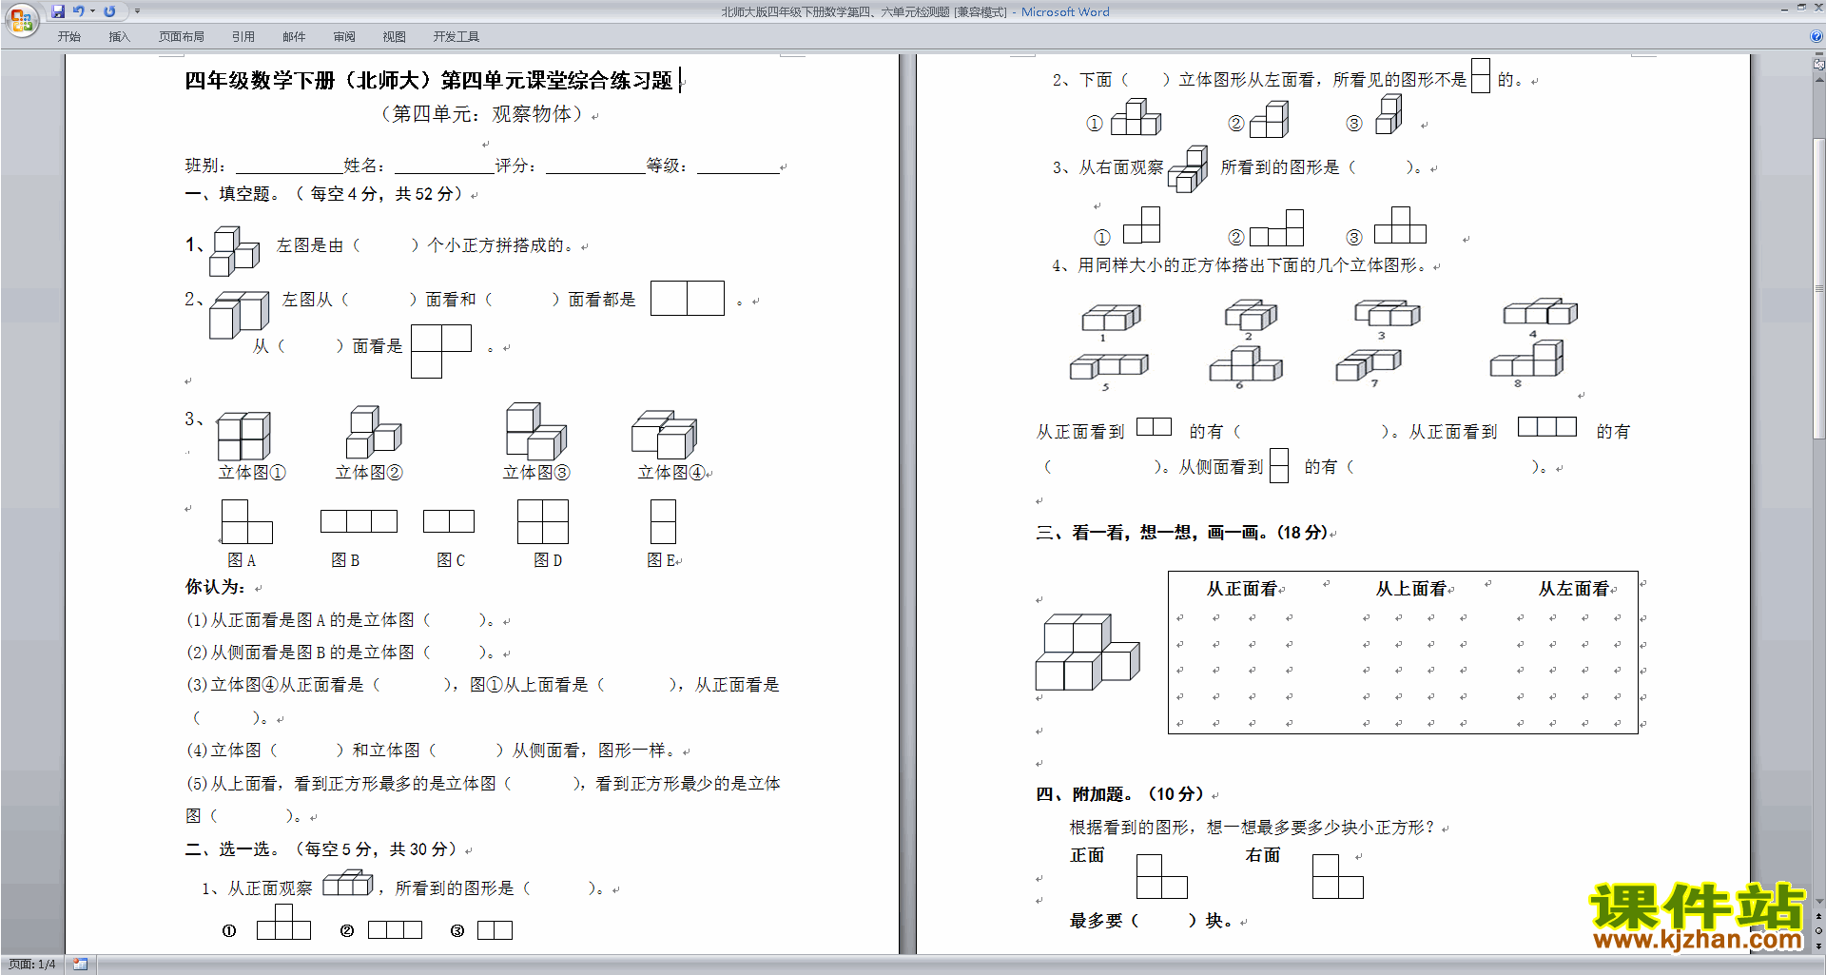Click the Previous Page double-arrow button
The width and height of the screenshot is (1826, 975).
1818,916
